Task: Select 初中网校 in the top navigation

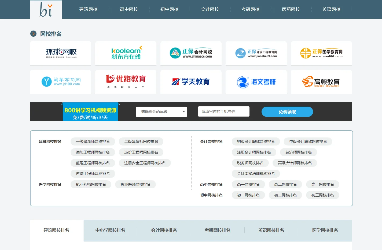Action: 170,9
